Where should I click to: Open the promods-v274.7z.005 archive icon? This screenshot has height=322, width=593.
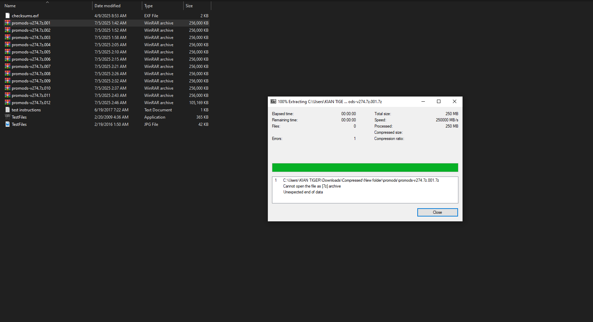[x=7, y=52]
